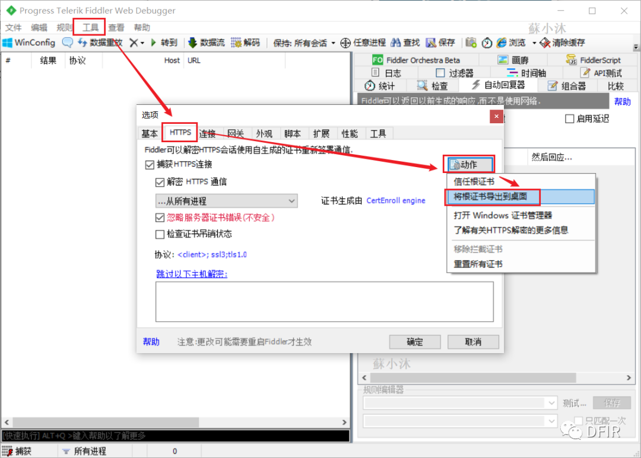This screenshot has height=458, width=641.
Task: Click the QuickExec command input box
Action: tap(175, 435)
